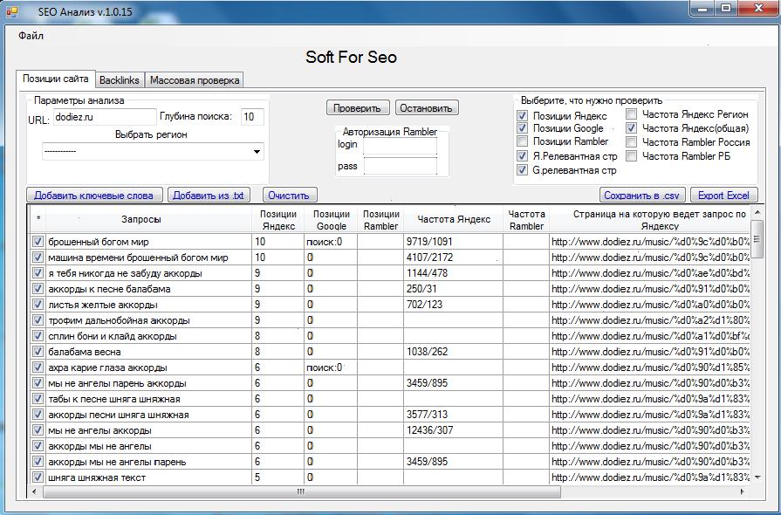Click the Частота Rambler column header
The height and width of the screenshot is (515, 781).
[526, 219]
